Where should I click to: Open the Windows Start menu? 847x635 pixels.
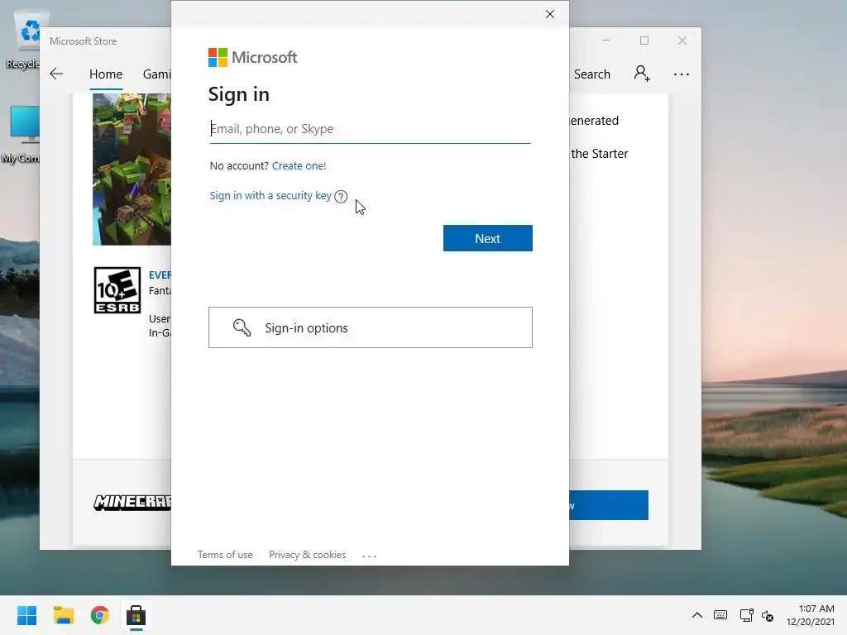click(27, 615)
